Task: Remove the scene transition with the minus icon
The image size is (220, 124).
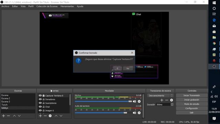Action: (166, 100)
